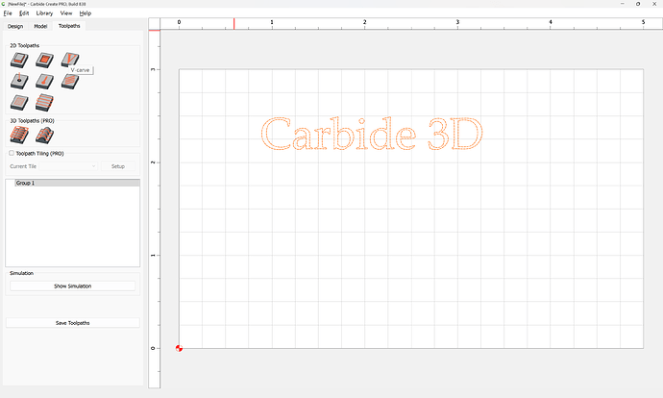Screen dimensions: 663x398
Task: Click the horizontal-striped 2D toolpath icon
Action: coord(43,102)
